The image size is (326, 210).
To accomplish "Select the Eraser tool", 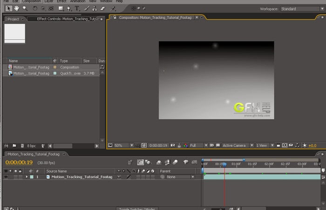I will tap(103, 8).
